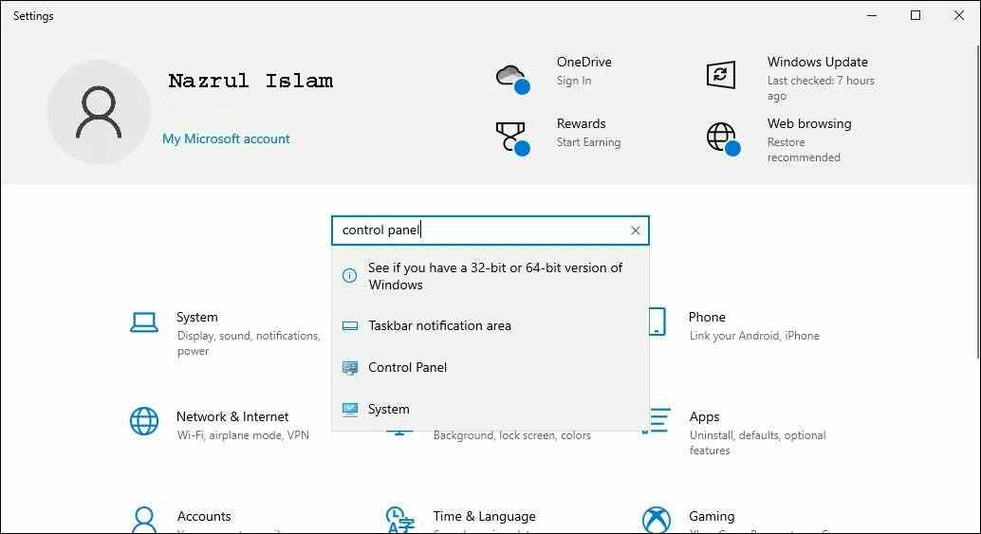Open OneDrive Sign In text
This screenshot has width=981, height=534.
(x=574, y=81)
